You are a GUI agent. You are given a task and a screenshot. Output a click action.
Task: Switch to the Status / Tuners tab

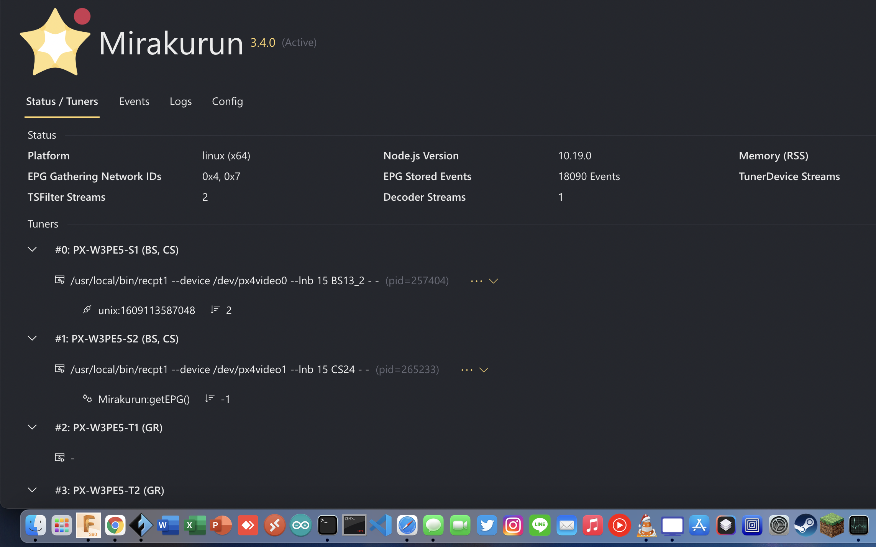62,102
